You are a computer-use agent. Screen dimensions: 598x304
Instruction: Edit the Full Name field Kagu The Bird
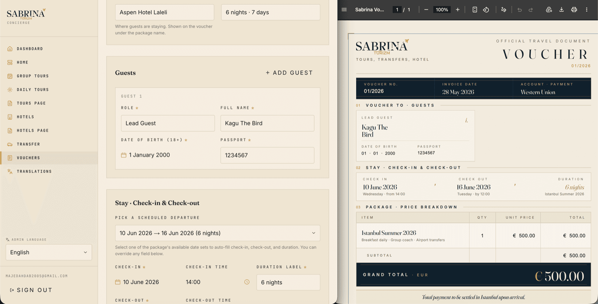point(267,123)
